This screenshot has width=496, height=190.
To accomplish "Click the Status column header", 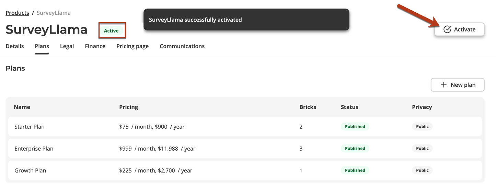I will pos(349,107).
